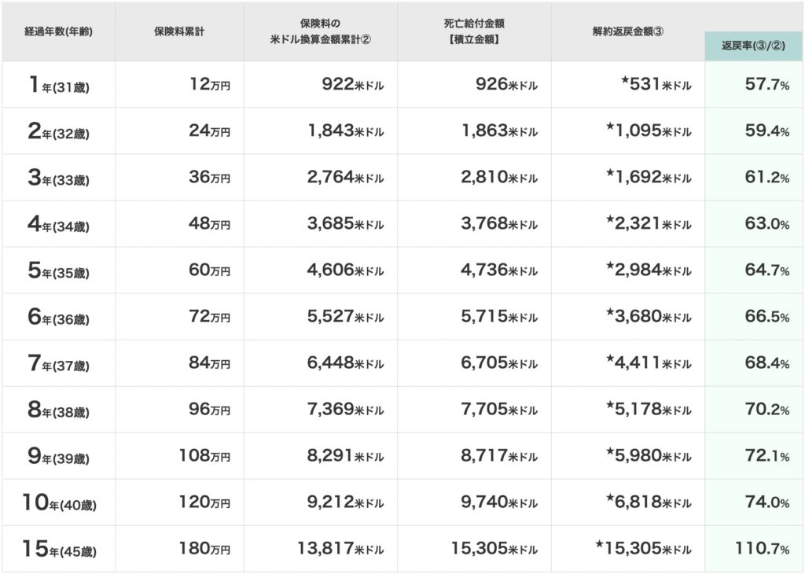The width and height of the screenshot is (805, 574).
Task: Select the ★6,818米ドル surrender value cell
Action: point(649,502)
